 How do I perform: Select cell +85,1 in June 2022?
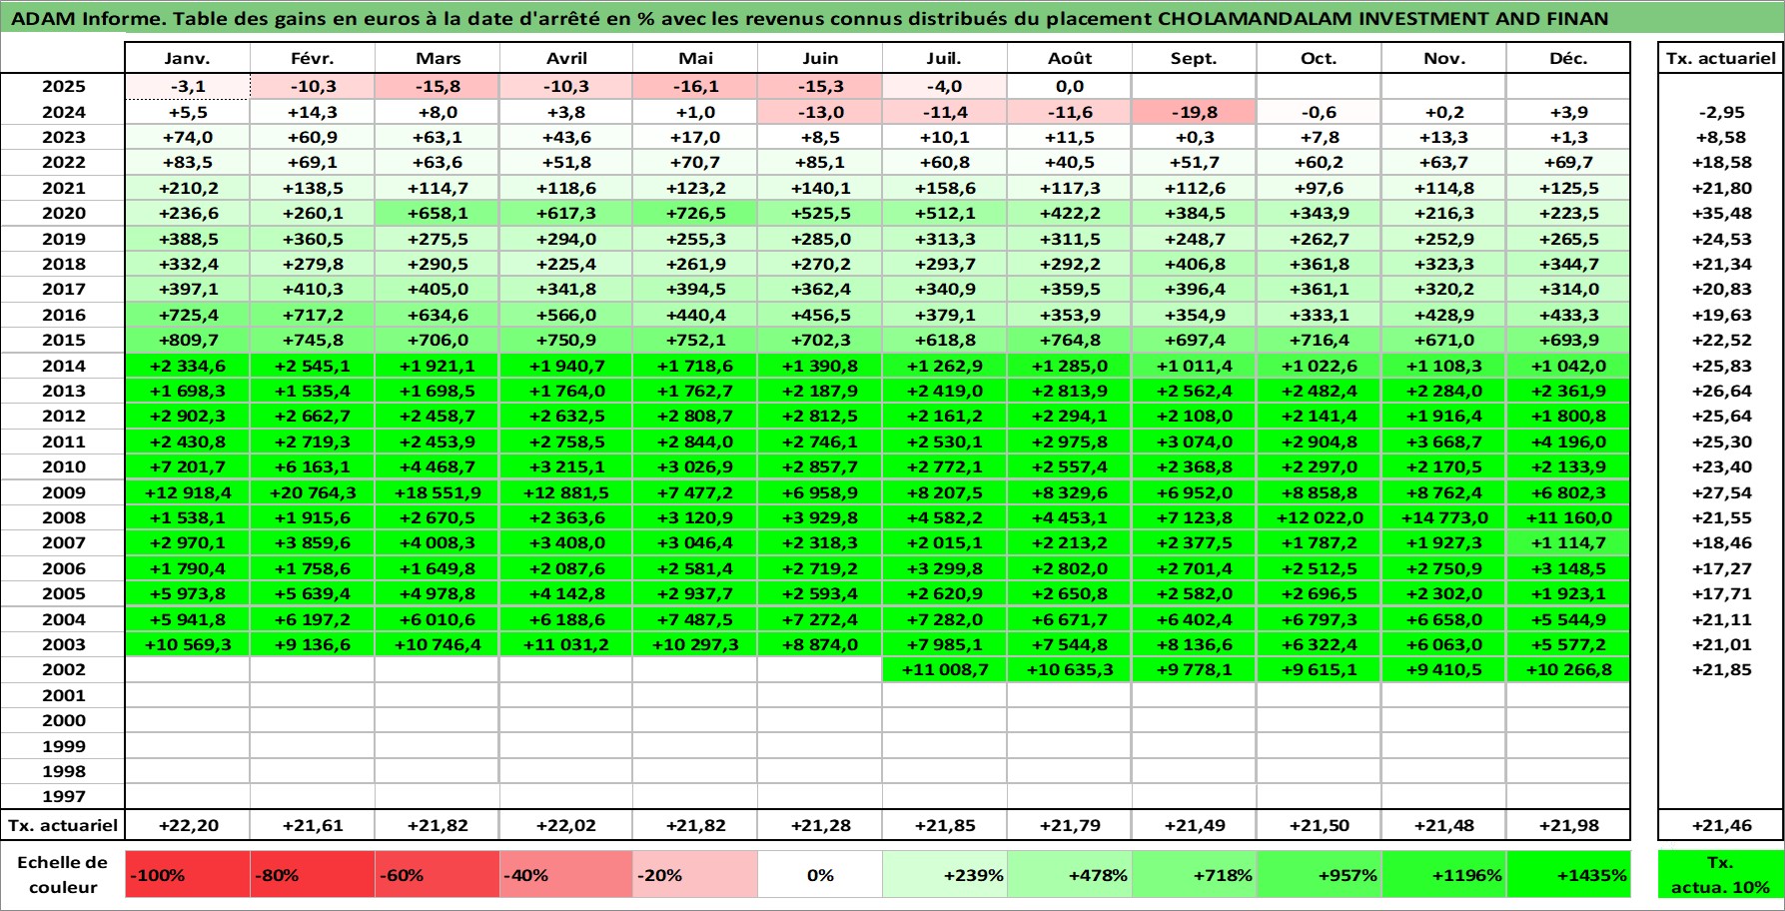820,162
